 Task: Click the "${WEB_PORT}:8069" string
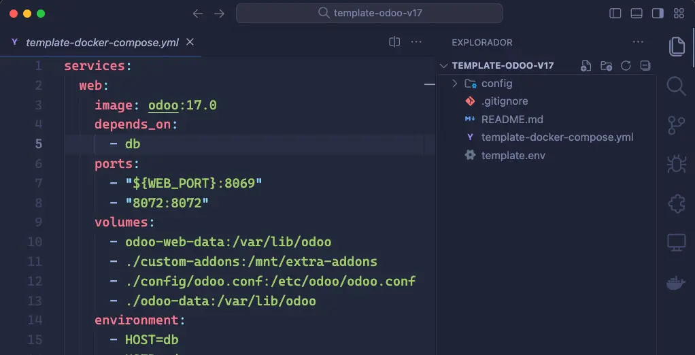coord(194,184)
